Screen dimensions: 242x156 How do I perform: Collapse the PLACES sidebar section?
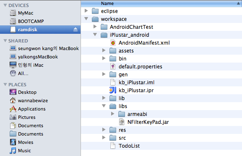[5, 84]
